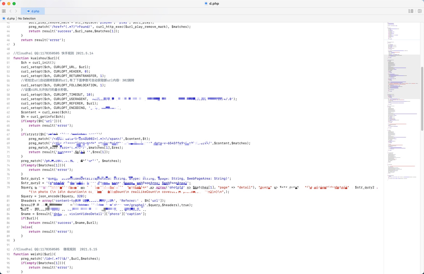Viewport: 424px width, 274px height.
Task: Click the d.php window title text
Action: pyautogui.click(x=214, y=4)
